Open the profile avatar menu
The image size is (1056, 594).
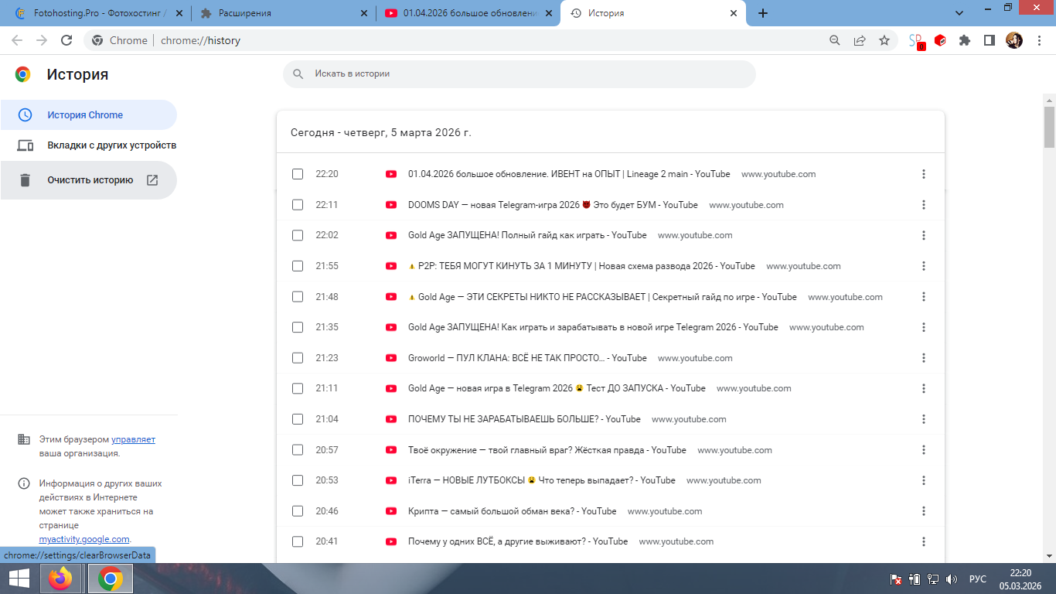1014,40
